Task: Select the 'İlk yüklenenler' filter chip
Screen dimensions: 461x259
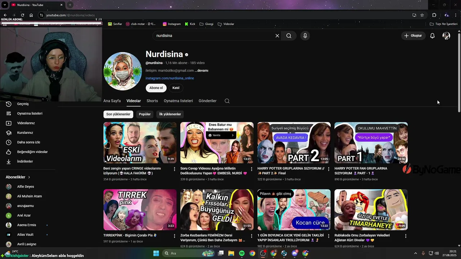Action: (170, 114)
